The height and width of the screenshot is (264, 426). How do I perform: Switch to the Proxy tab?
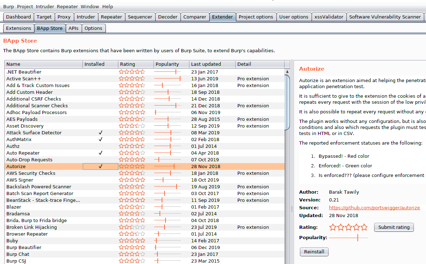[x=64, y=17]
